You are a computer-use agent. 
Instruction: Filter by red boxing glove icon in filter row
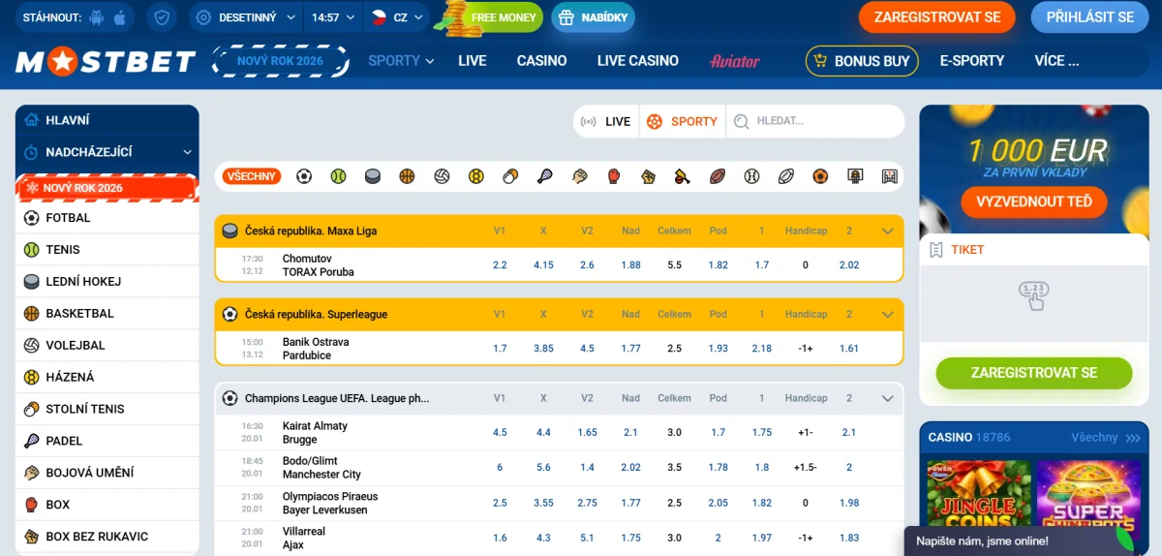coord(614,176)
